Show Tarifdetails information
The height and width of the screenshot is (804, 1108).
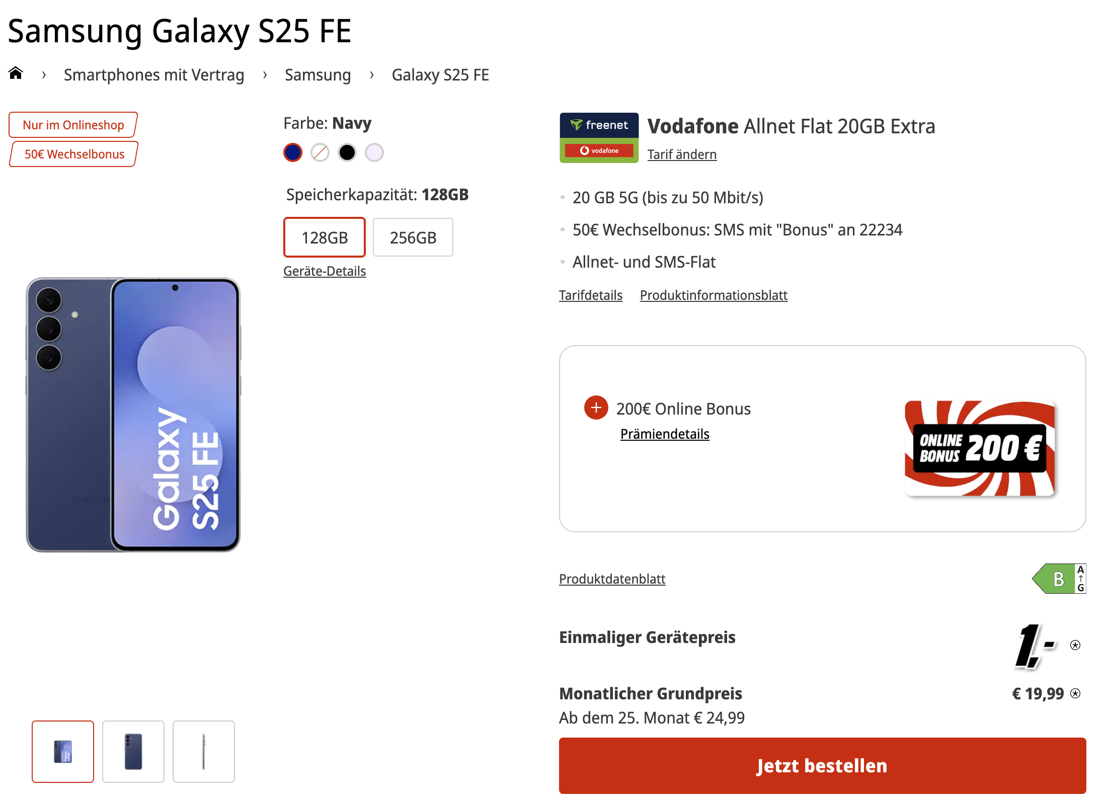point(591,295)
